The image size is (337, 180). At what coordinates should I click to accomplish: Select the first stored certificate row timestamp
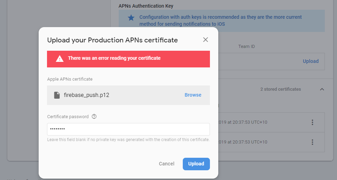coord(243,122)
